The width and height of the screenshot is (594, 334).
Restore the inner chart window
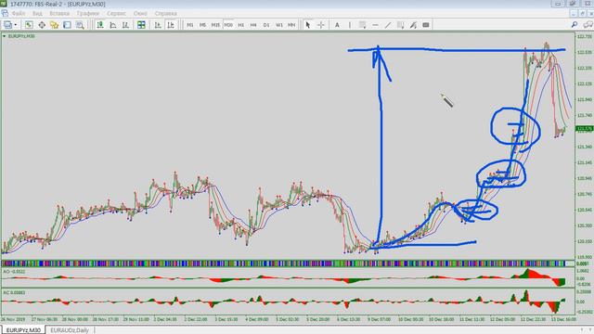point(583,13)
